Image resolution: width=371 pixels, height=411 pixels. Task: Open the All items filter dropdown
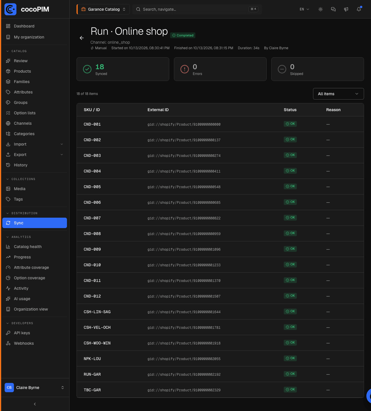(338, 94)
